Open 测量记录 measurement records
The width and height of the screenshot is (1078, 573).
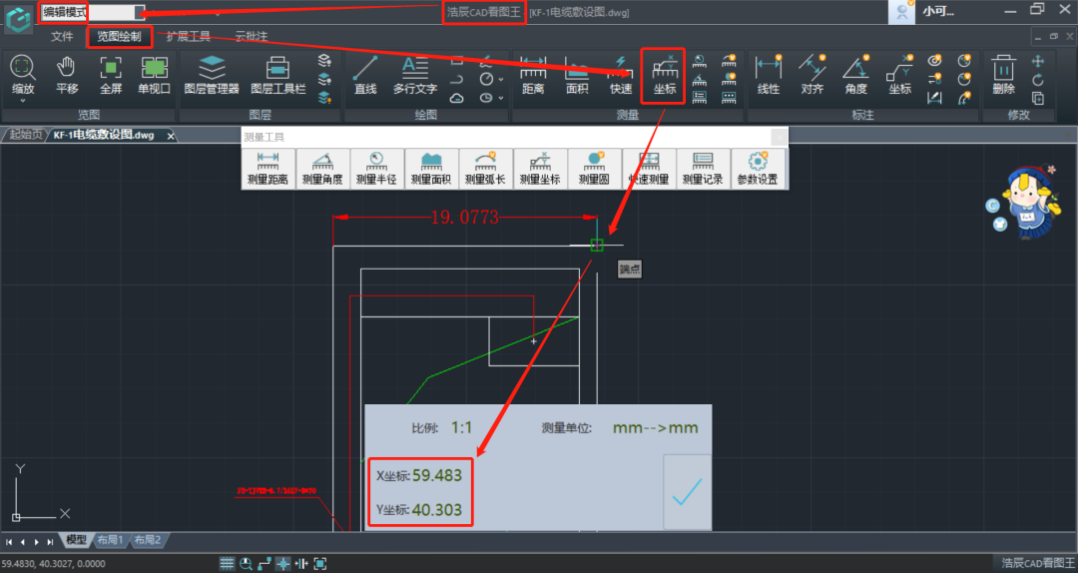click(x=703, y=169)
